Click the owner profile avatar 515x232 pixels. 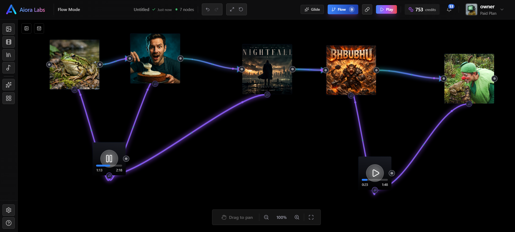[x=471, y=9]
